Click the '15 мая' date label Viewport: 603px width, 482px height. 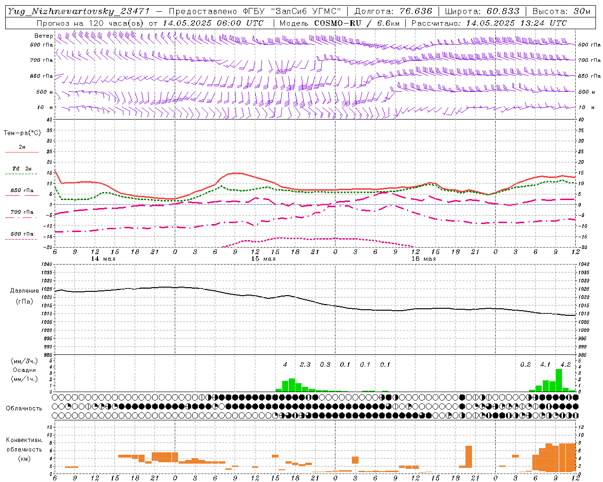263,259
